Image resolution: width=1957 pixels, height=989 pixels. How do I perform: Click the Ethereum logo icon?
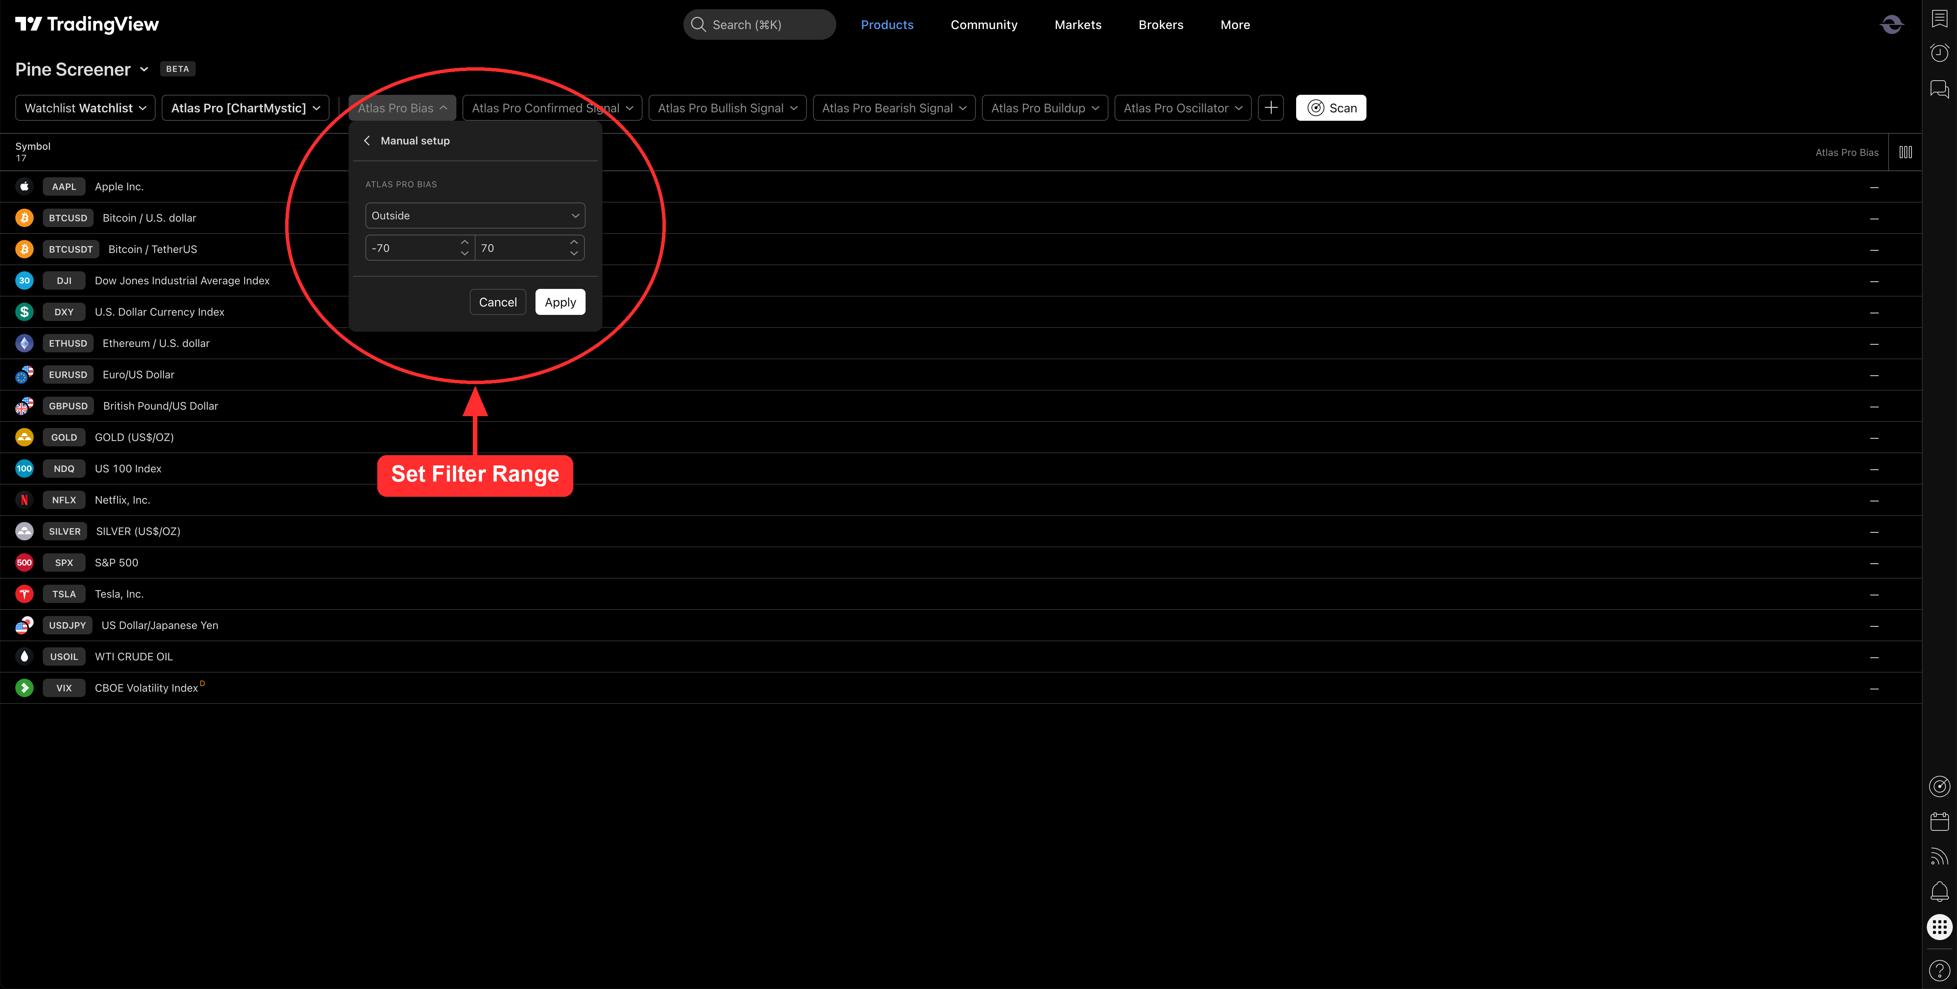pyautogui.click(x=24, y=343)
